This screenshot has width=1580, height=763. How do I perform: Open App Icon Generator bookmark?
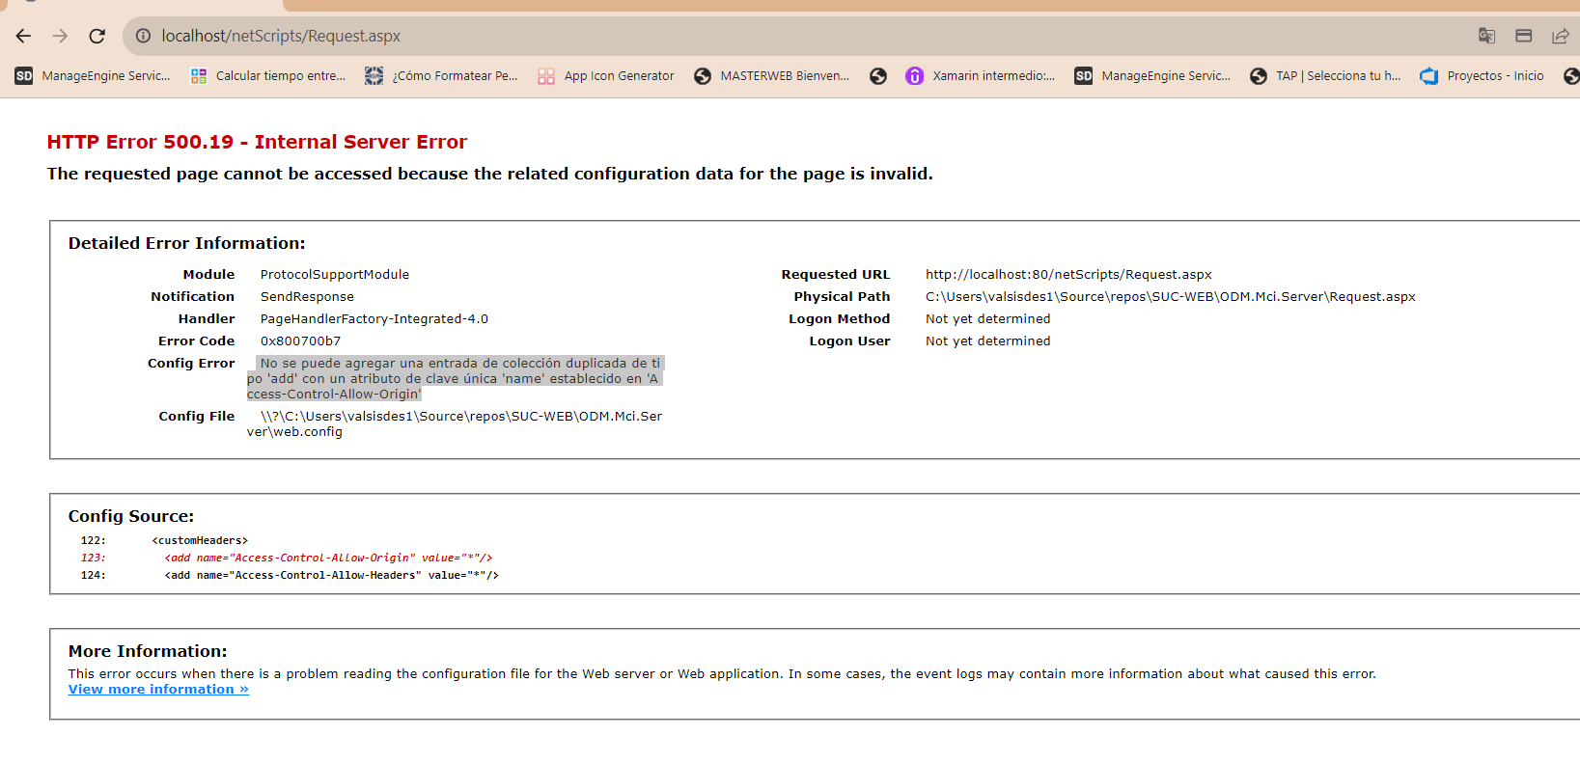[606, 76]
